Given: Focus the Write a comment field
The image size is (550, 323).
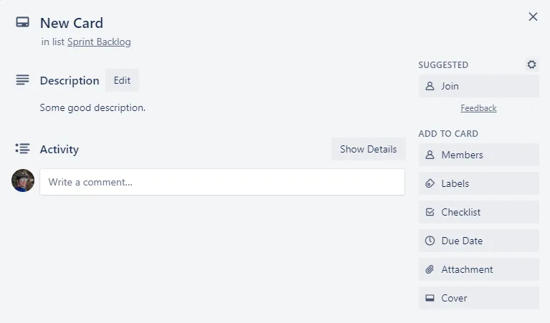Looking at the screenshot, I should click(x=222, y=182).
